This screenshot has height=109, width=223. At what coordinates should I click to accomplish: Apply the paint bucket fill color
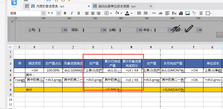tap(117, 13)
